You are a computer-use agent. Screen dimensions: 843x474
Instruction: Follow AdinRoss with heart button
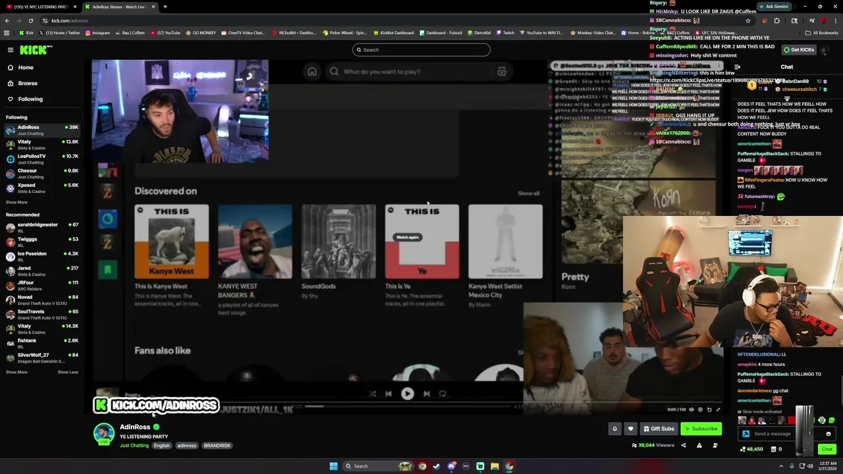click(x=630, y=429)
